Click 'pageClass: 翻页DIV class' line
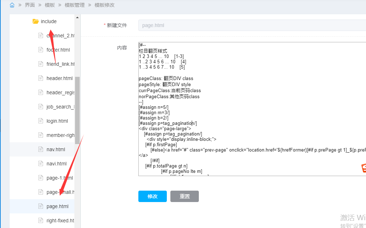Image resolution: width=366 pixels, height=228 pixels. (x=166, y=78)
